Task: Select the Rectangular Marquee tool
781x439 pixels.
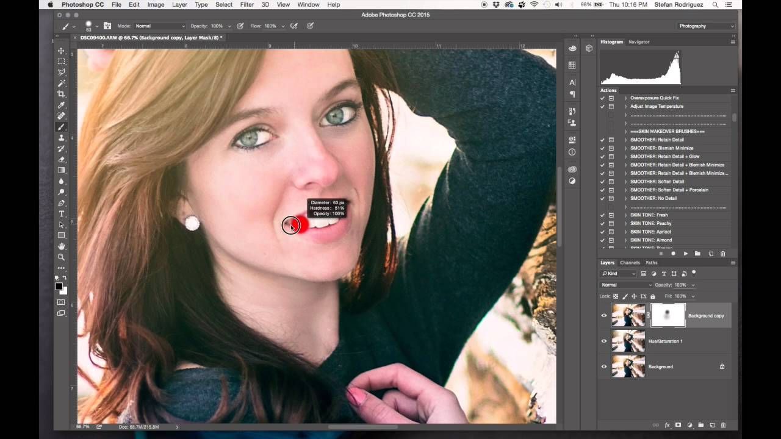Action: [x=61, y=62]
